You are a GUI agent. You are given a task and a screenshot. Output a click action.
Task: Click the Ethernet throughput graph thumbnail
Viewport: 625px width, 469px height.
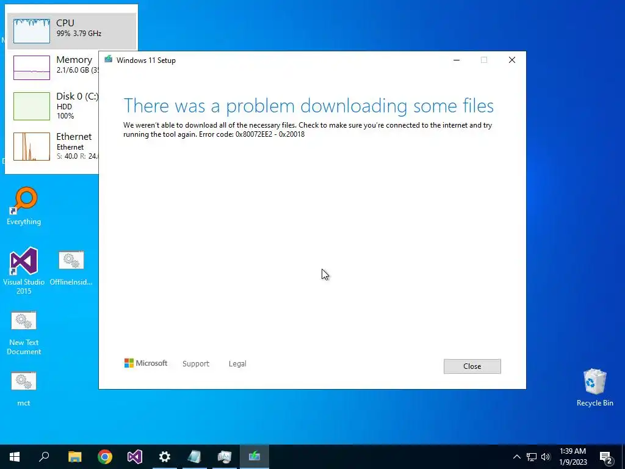coord(32,147)
